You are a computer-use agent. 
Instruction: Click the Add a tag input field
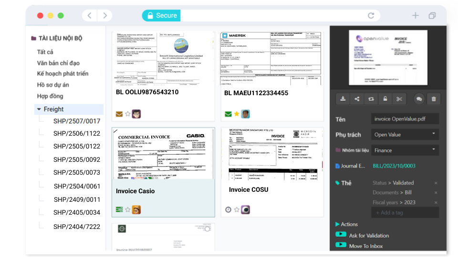(405, 213)
